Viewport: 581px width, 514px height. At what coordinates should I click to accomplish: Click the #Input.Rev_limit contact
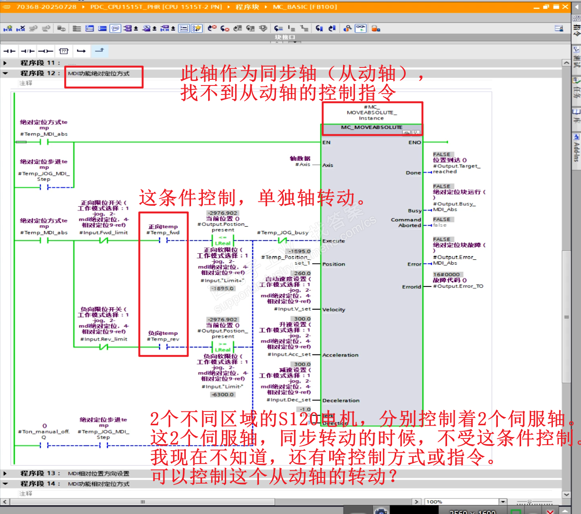tap(104, 347)
